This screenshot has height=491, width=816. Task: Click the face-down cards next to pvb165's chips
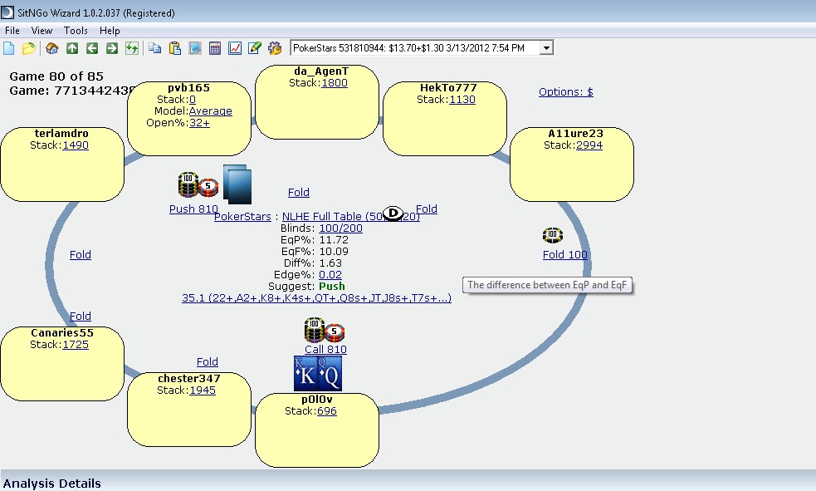[237, 184]
